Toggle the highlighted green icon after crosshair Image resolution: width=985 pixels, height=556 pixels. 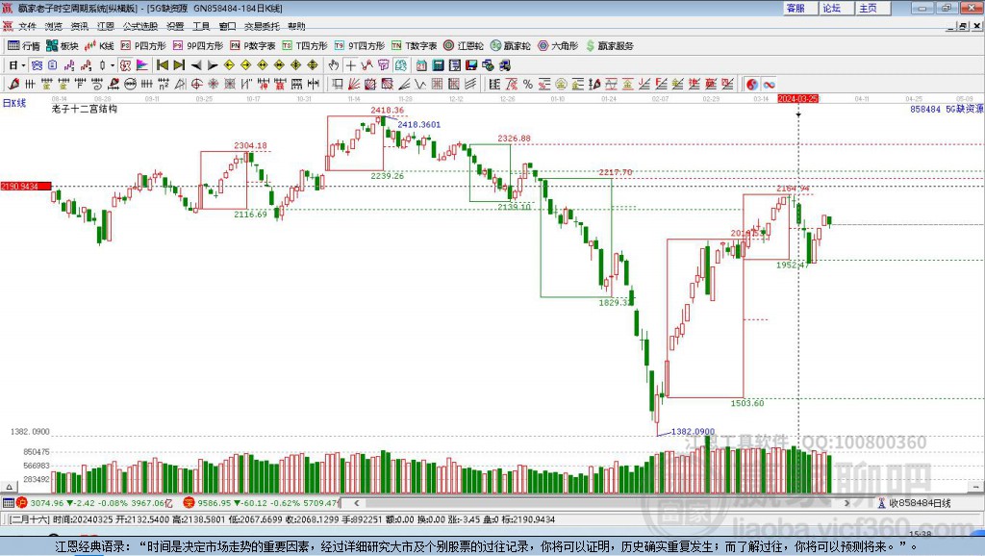400,65
